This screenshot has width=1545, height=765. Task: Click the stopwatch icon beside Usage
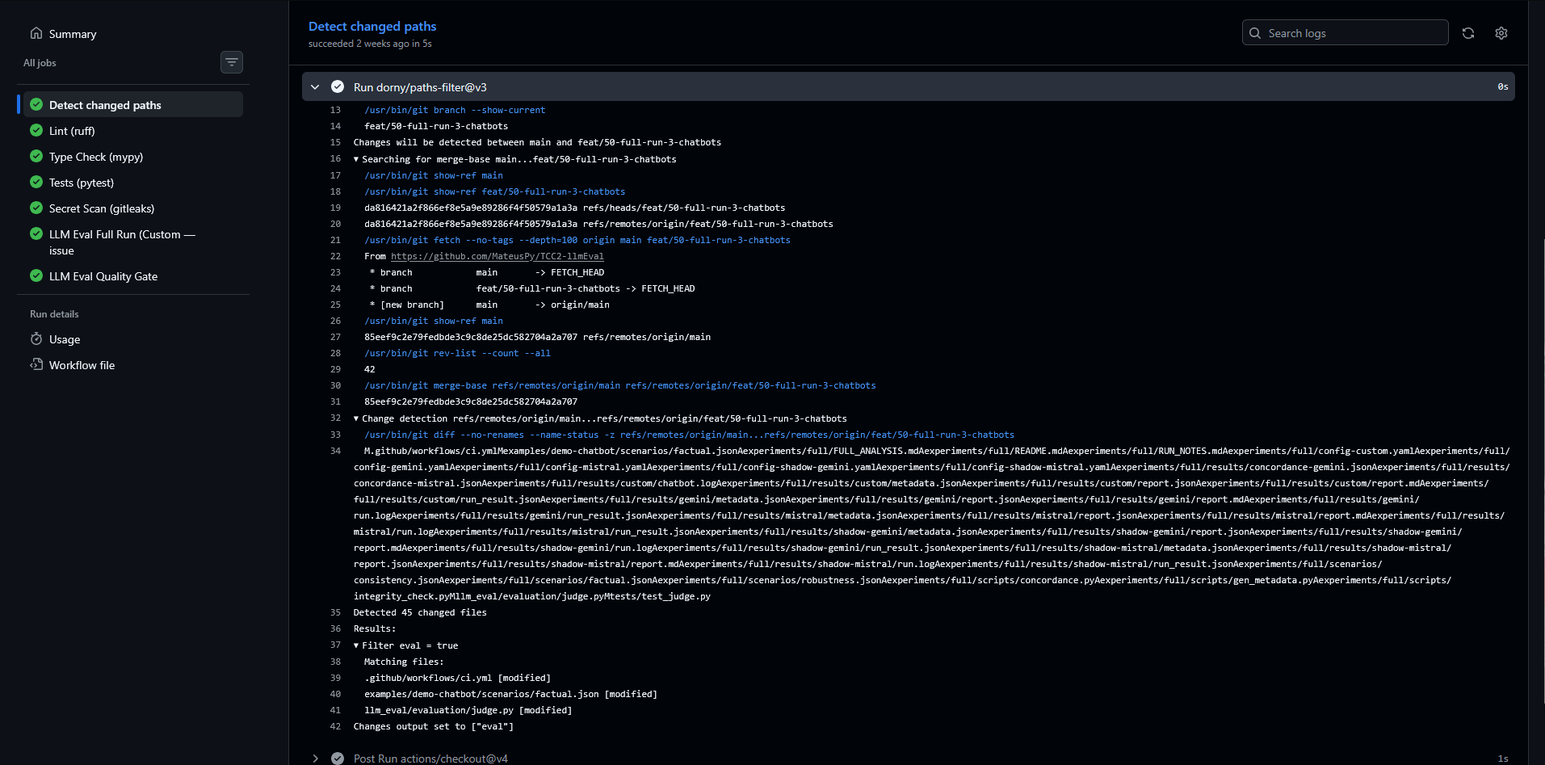click(36, 338)
